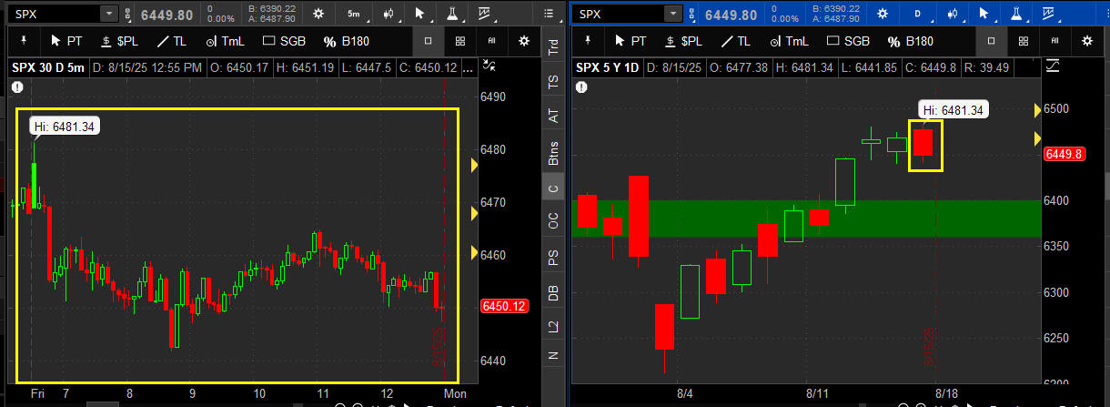Select %B180 tool in left chart toolbar
The image size is (1110, 407).
pos(348,41)
